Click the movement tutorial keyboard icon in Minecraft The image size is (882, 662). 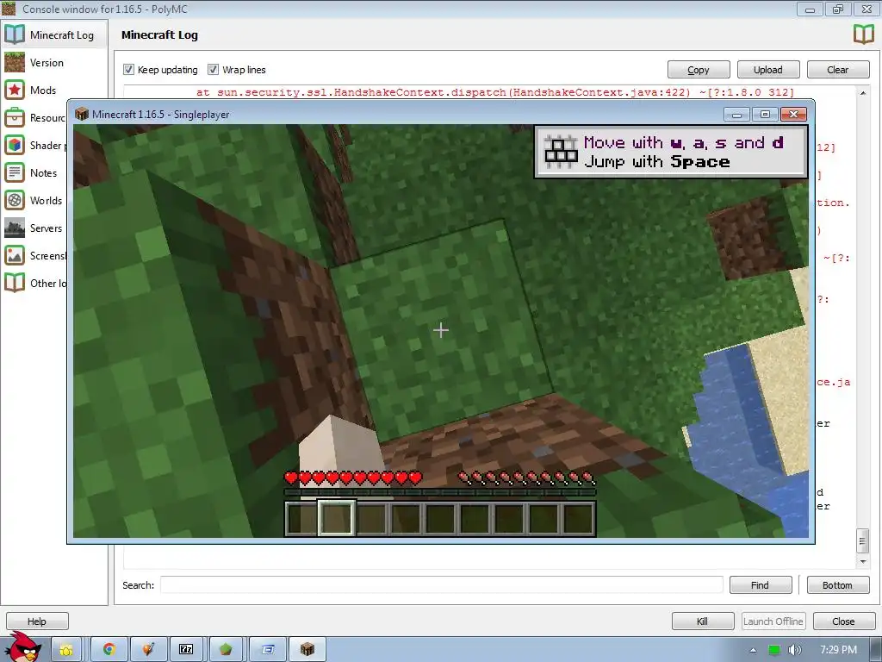click(561, 152)
